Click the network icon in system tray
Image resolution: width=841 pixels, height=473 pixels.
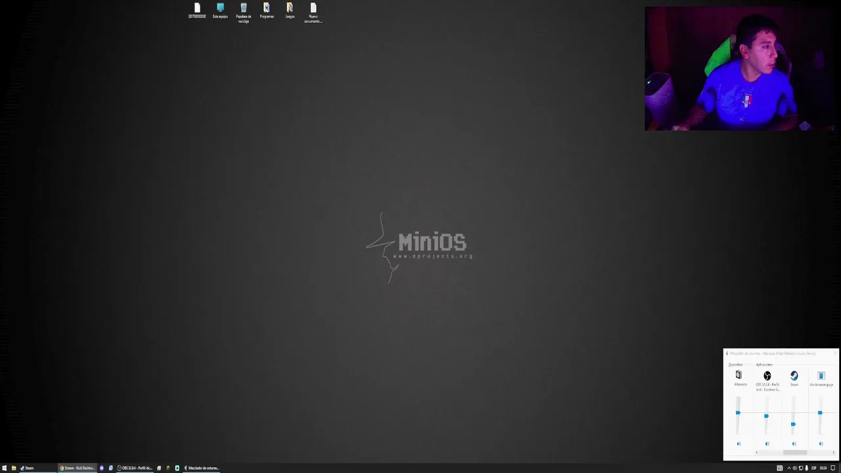coord(801,468)
